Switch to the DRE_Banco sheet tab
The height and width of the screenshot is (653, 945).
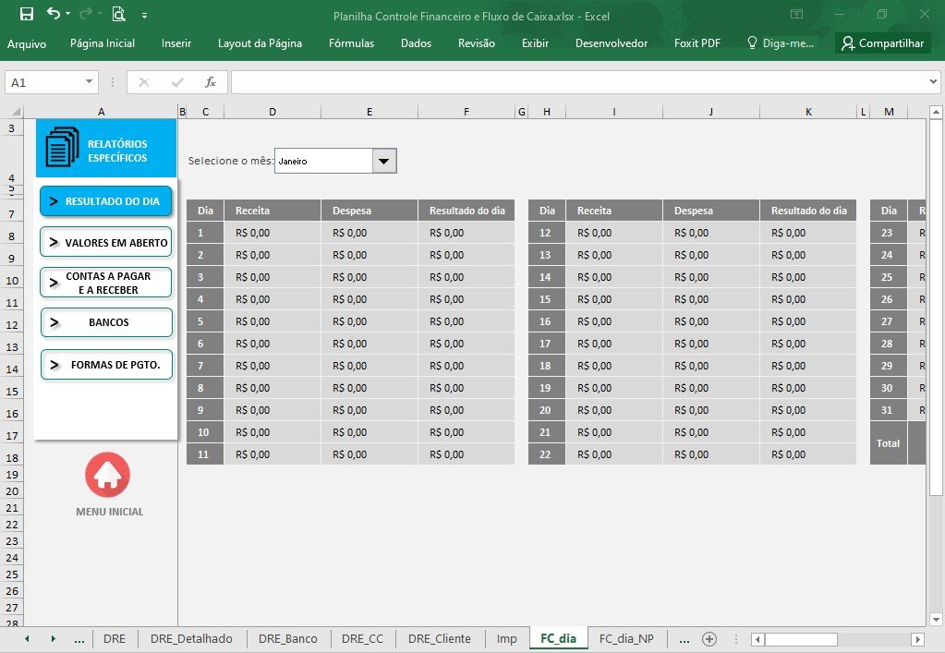[287, 638]
